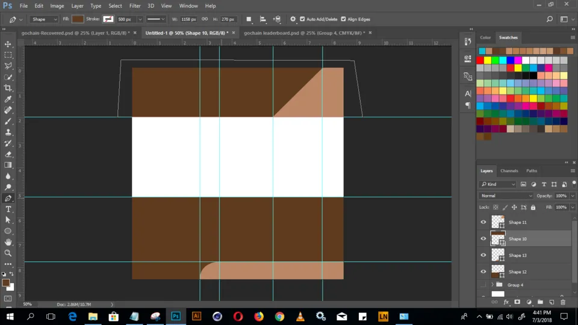
Task: Open path alignment options
Action: (263, 19)
